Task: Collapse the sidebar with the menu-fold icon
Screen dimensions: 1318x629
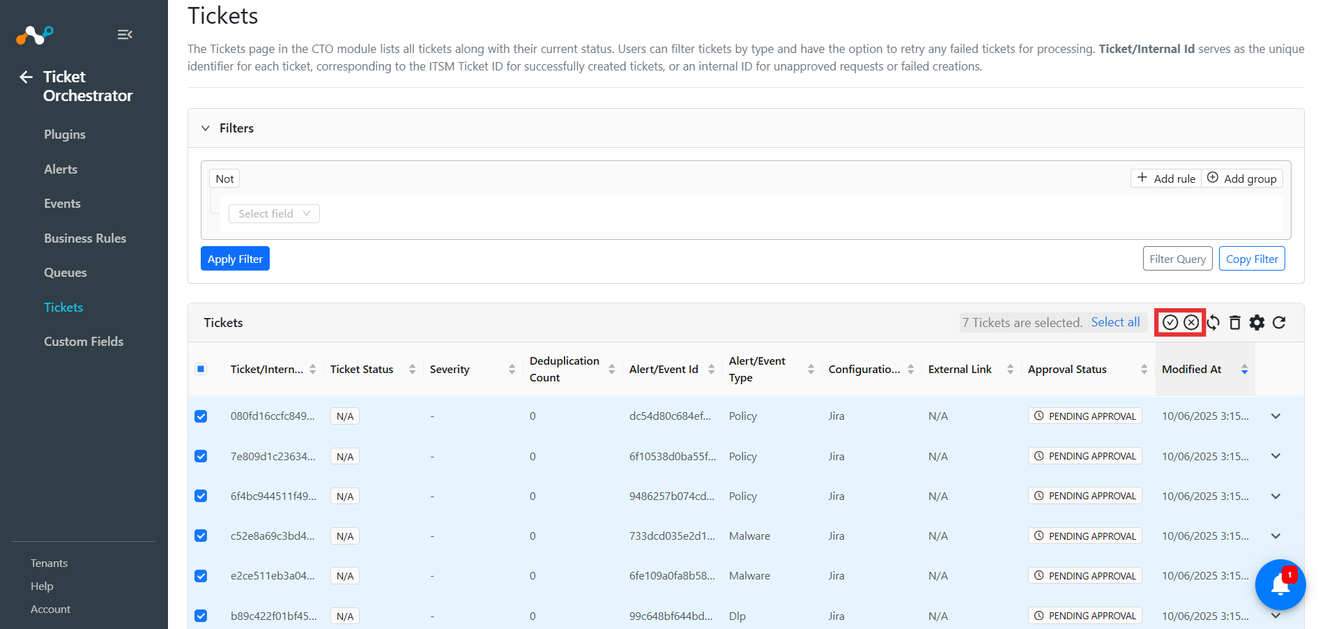Action: point(125,35)
